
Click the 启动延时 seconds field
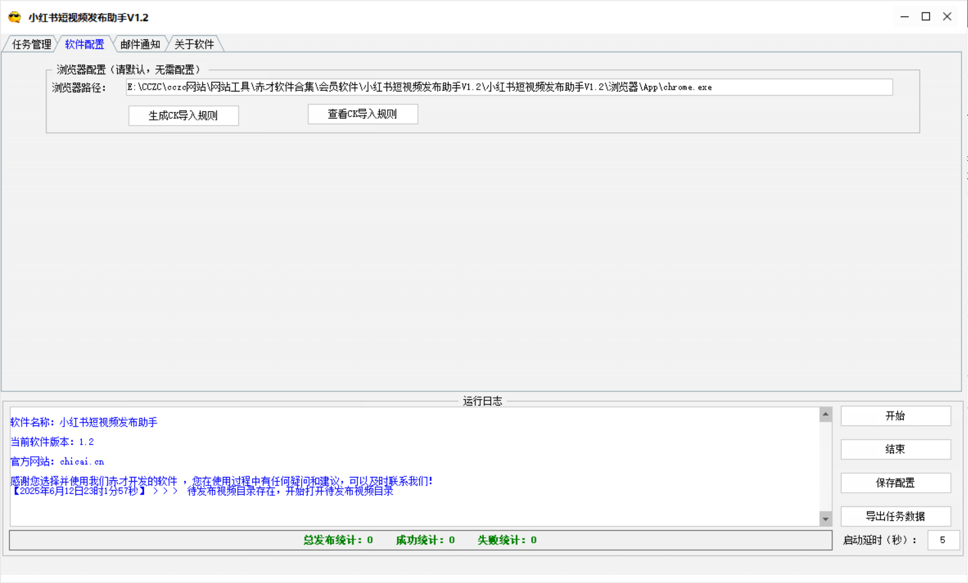click(x=944, y=540)
